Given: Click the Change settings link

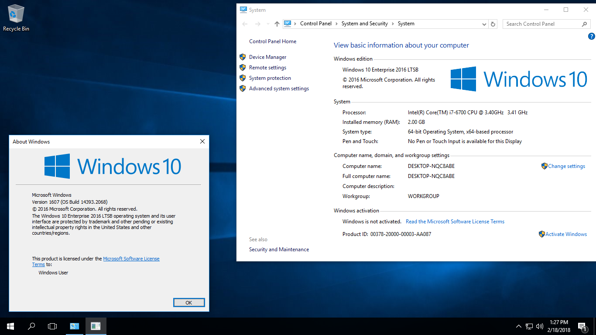Looking at the screenshot, I should [566, 166].
